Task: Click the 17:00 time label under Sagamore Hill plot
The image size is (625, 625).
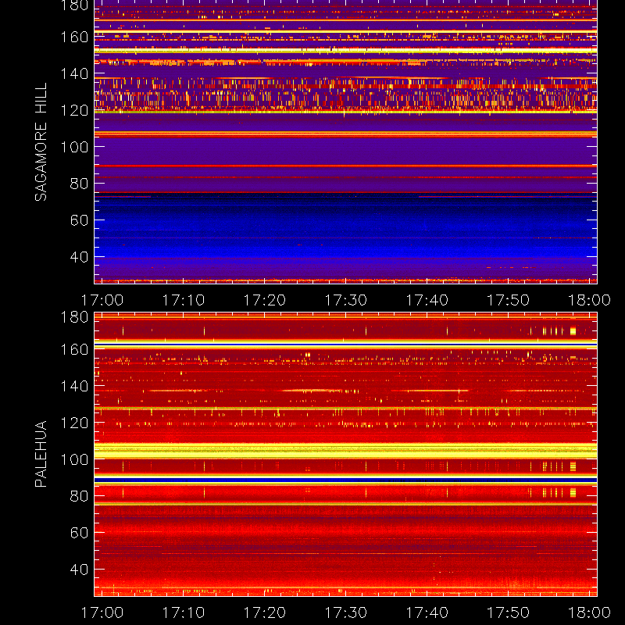Action: tap(102, 300)
